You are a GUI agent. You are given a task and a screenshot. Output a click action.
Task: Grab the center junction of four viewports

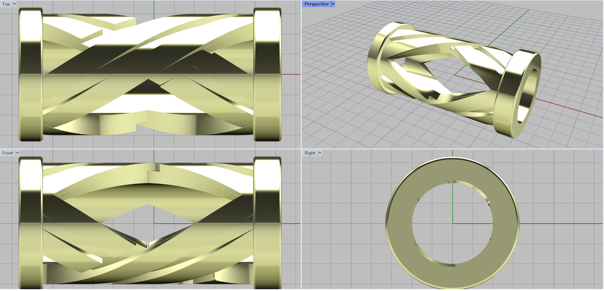tap(301, 149)
